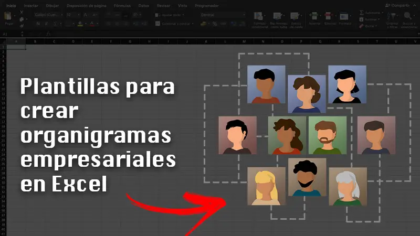The image size is (420, 236).
Task: Decrease font size with smaller A icon
Action: point(94,15)
